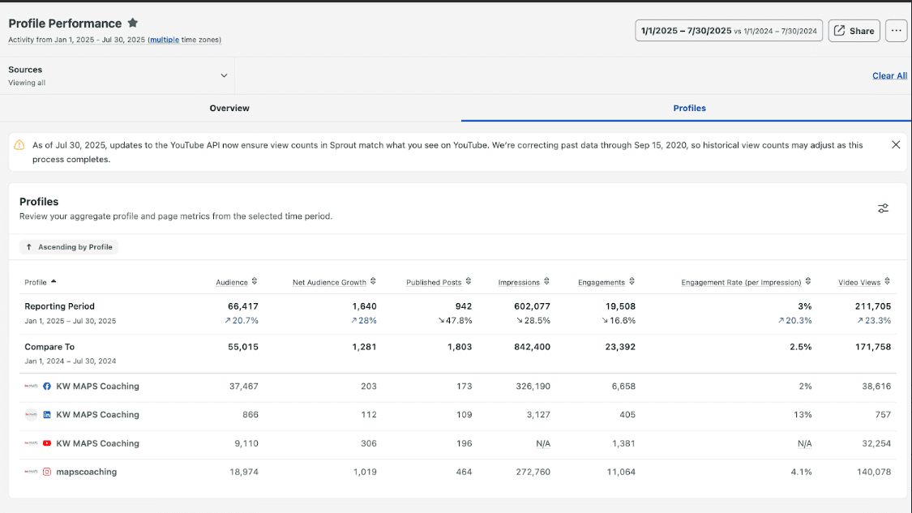Viewport: 912px width, 513px height.
Task: Open the table filter settings icon
Action: click(x=883, y=208)
